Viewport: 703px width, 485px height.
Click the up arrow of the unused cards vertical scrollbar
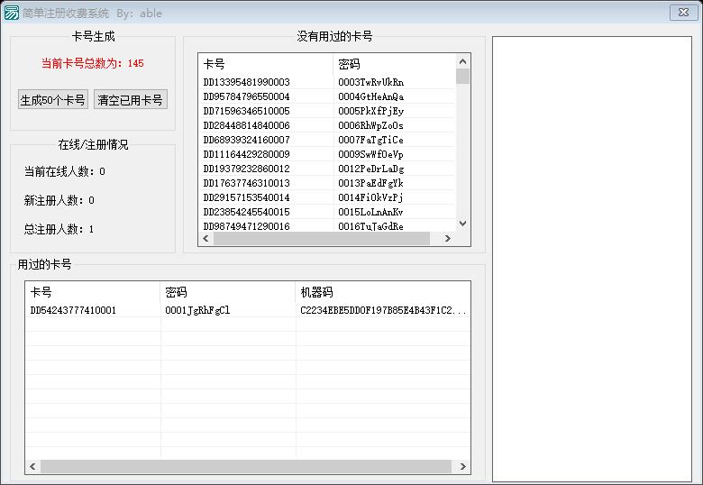coord(462,60)
